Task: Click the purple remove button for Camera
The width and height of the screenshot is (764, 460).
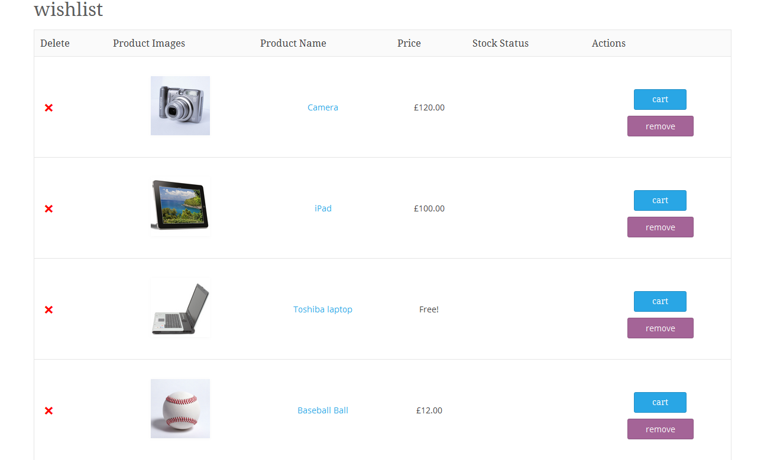Action: (x=661, y=126)
